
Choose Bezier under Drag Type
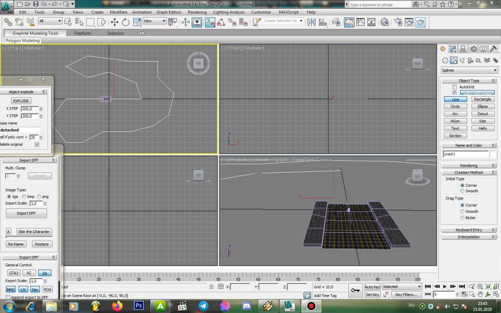point(462,218)
